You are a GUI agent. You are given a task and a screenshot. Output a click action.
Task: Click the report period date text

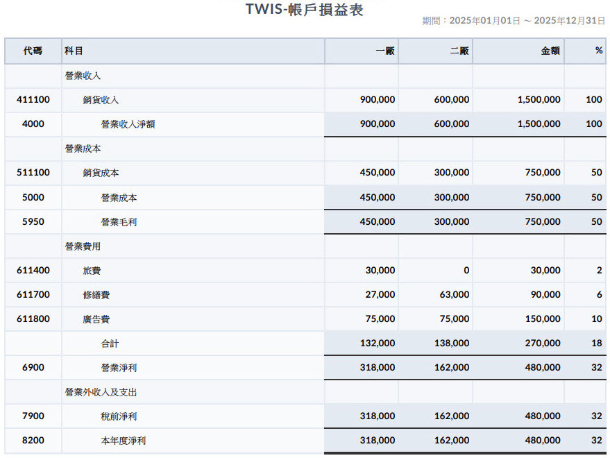(x=514, y=21)
